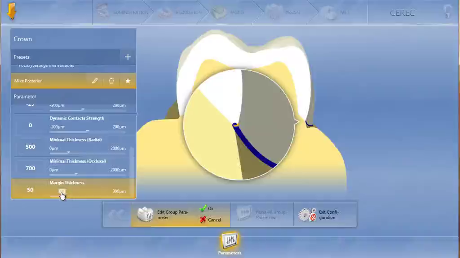The width and height of the screenshot is (460, 258).
Task: Click the back arrows button in bottom toolbar
Action: pyautogui.click(x=117, y=215)
